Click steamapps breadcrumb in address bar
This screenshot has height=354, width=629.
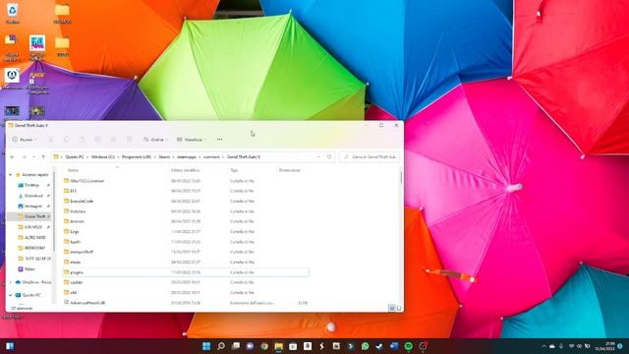(187, 157)
